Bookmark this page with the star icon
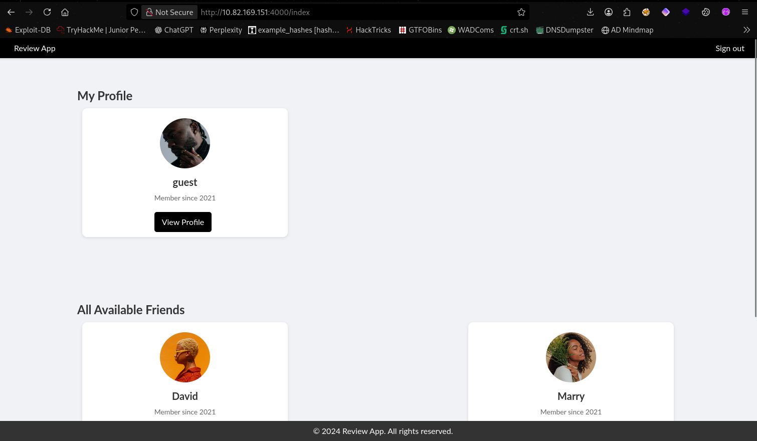This screenshot has width=757, height=441. [x=521, y=12]
